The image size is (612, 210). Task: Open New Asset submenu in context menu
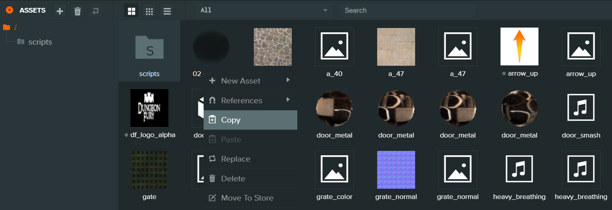pyautogui.click(x=250, y=81)
